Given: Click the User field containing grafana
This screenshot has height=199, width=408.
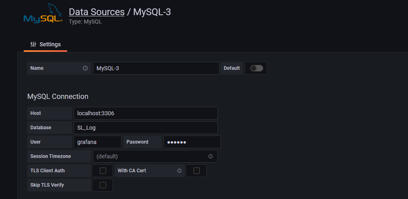Looking at the screenshot, I should tap(98, 142).
